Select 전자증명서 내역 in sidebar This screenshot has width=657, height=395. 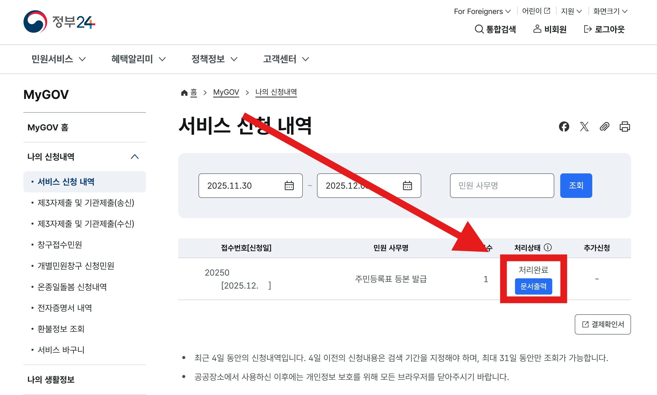[x=65, y=308]
